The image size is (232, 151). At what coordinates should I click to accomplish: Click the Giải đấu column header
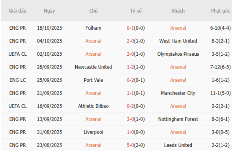click(17, 11)
